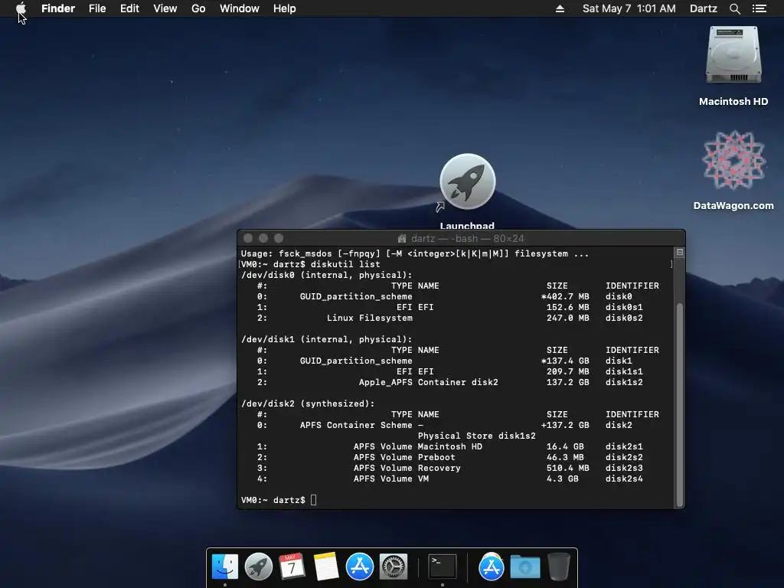
Task: Click the Terminal vertical scrollbar
Action: 680,405
